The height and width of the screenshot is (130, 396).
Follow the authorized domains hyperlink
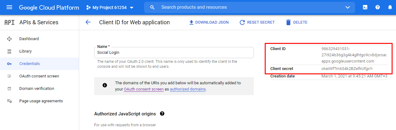click(x=188, y=89)
